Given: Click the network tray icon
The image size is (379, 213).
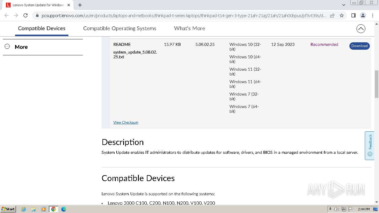Looking at the screenshot, I should click(344, 209).
